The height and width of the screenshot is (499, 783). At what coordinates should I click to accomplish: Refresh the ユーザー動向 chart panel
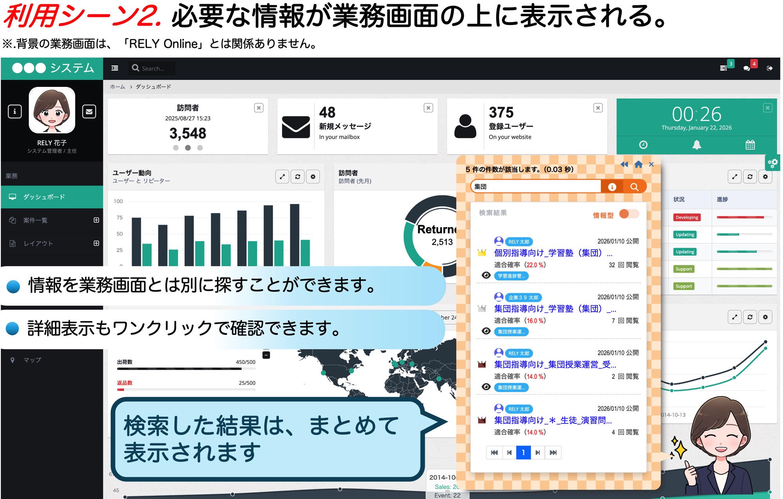point(298,177)
